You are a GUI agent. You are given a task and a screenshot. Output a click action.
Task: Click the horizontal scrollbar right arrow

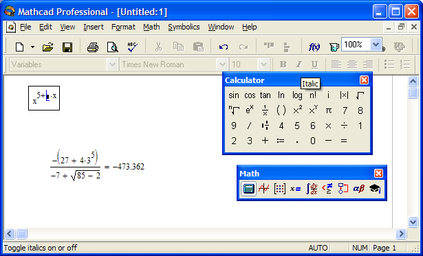point(401,233)
